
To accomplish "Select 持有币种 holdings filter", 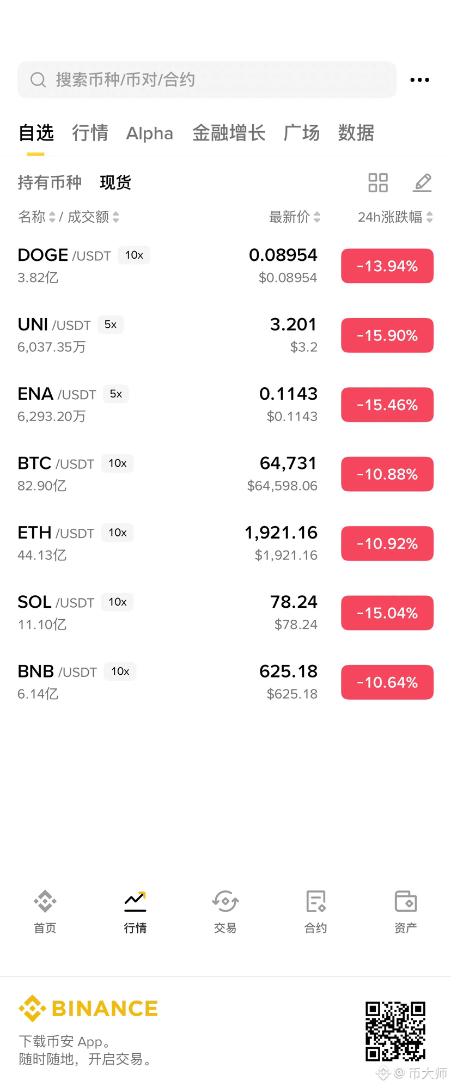I will coord(50,183).
